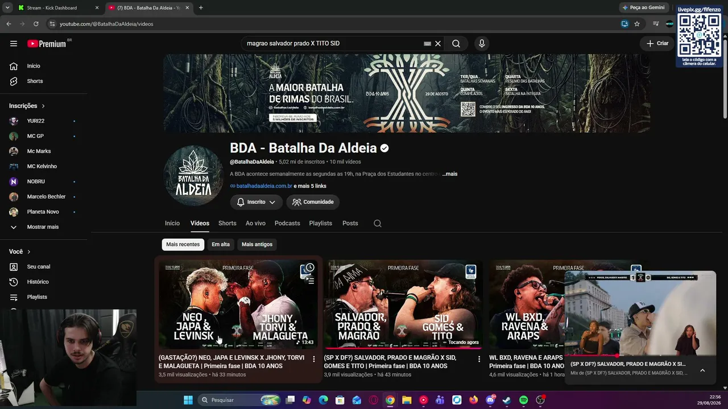Viewport: 728px width, 409px height.
Task: Focus the YouTube search input field
Action: [333, 44]
